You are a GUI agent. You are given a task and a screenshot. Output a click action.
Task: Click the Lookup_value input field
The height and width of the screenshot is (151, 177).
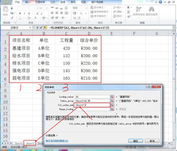pyautogui.click(x=93, y=97)
